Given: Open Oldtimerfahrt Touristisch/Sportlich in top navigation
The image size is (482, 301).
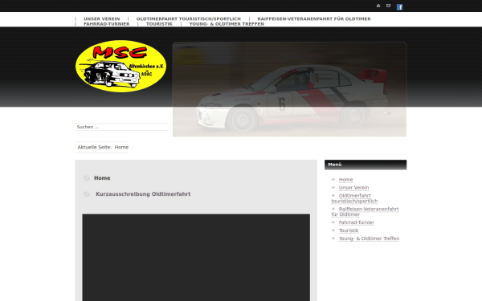Looking at the screenshot, I should (x=189, y=18).
